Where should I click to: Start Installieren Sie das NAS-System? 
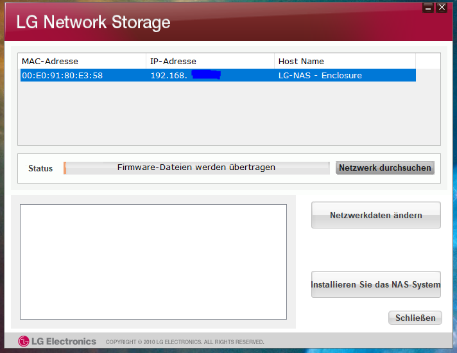tap(376, 284)
